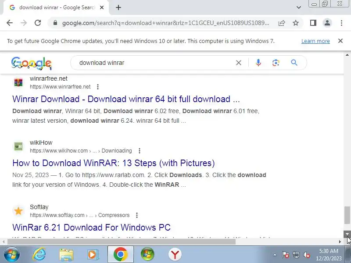Open the green Windows-logo taskbar app
Screen dimensions: 351x263
coord(147,254)
